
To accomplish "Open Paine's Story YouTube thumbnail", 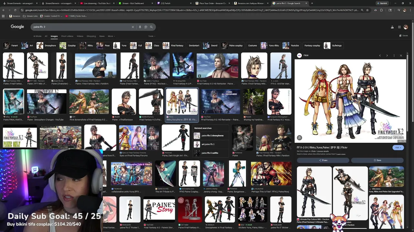I will [159, 209].
